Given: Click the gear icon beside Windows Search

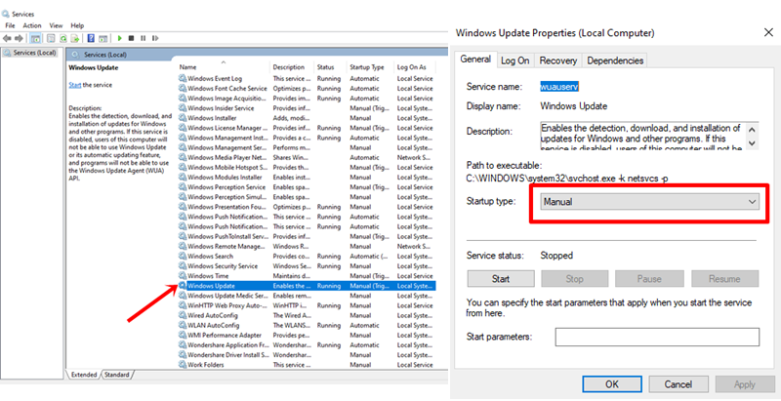Looking at the screenshot, I should pyautogui.click(x=183, y=257).
